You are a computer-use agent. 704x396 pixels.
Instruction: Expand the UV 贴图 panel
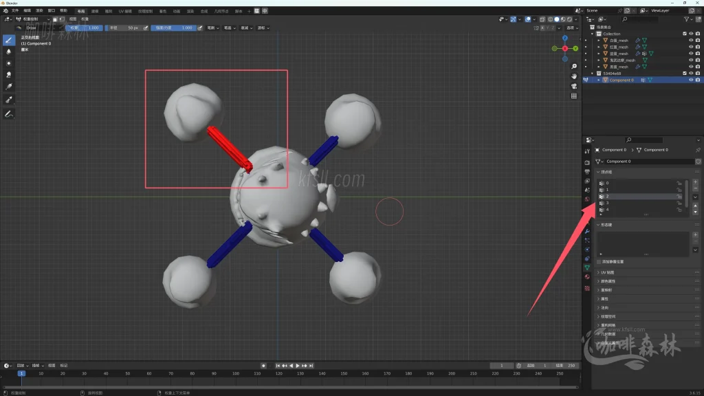[x=608, y=272]
